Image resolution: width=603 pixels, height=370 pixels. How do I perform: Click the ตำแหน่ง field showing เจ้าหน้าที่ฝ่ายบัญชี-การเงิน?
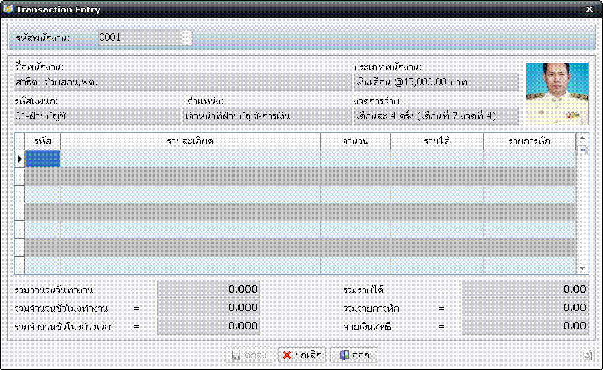tap(267, 116)
